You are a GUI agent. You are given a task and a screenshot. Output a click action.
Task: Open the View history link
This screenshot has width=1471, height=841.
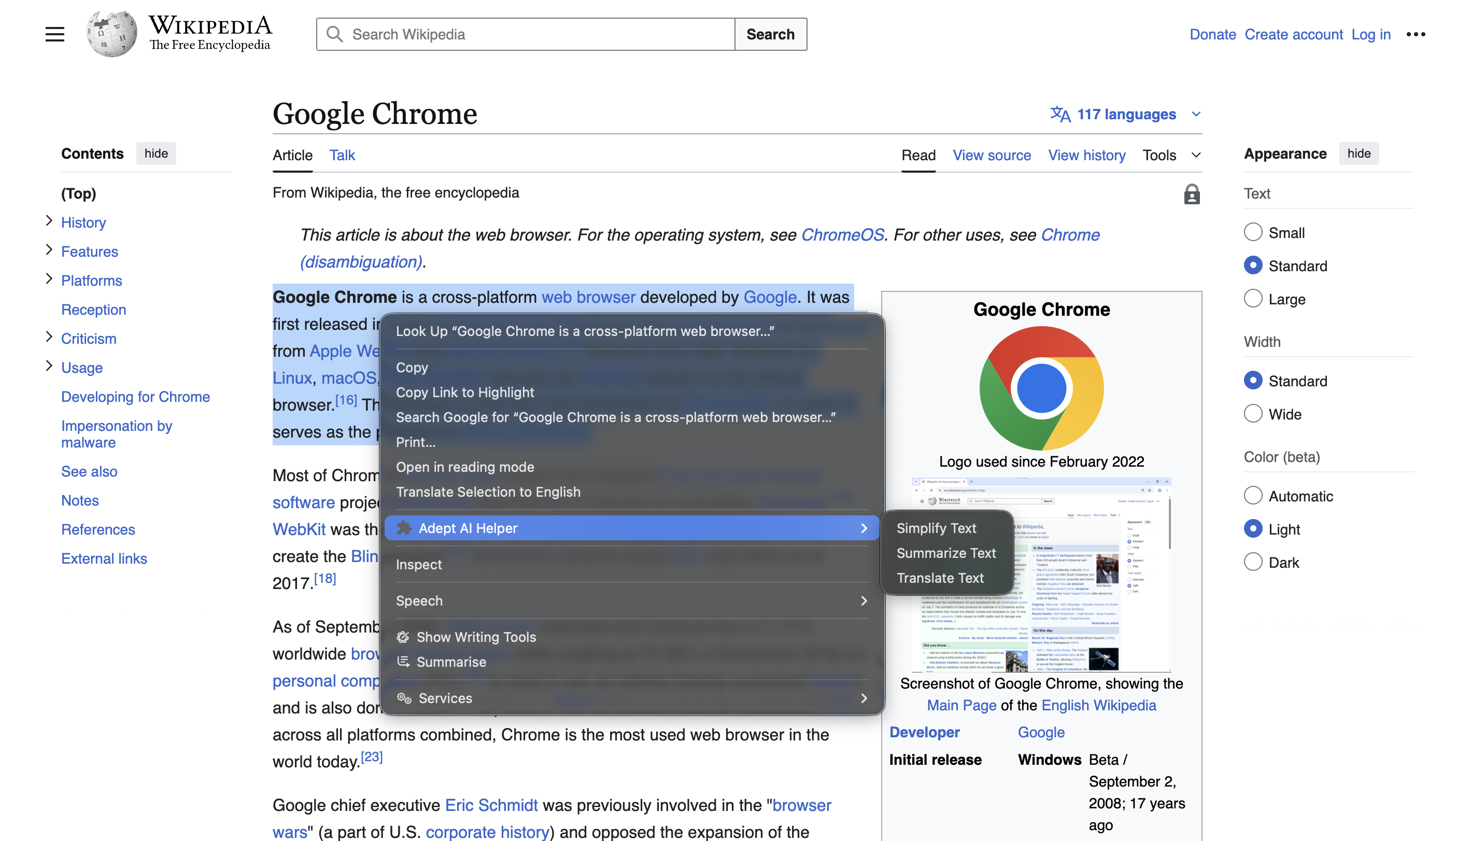click(x=1086, y=155)
